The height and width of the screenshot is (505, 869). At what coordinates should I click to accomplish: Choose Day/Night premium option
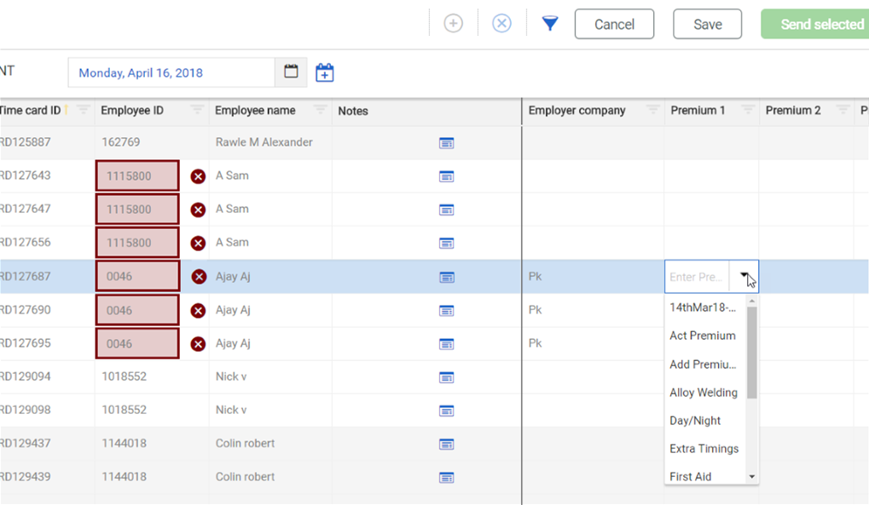pyautogui.click(x=695, y=421)
